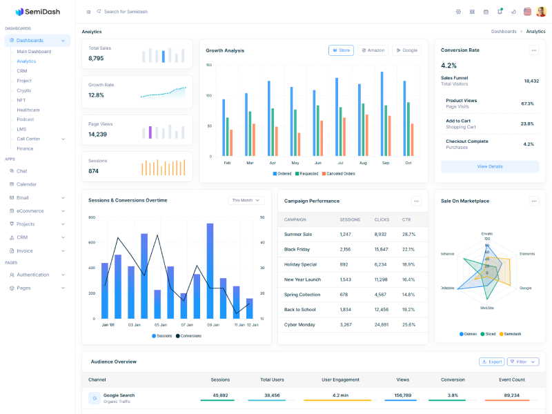Click the Authentication sidebar icon

tap(12, 275)
